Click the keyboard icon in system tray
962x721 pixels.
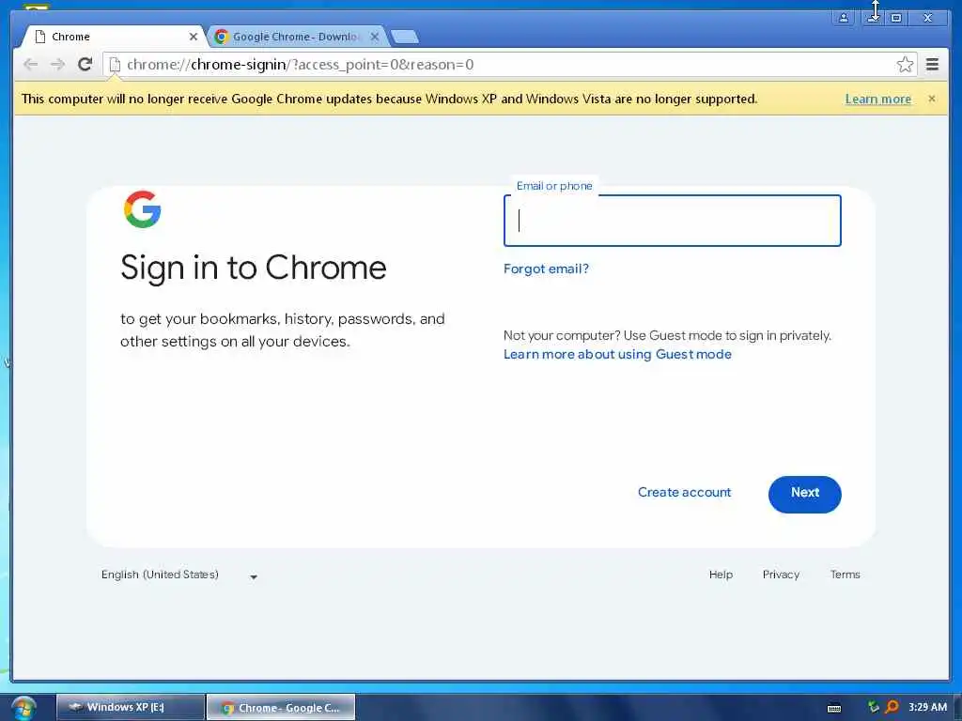pos(834,708)
